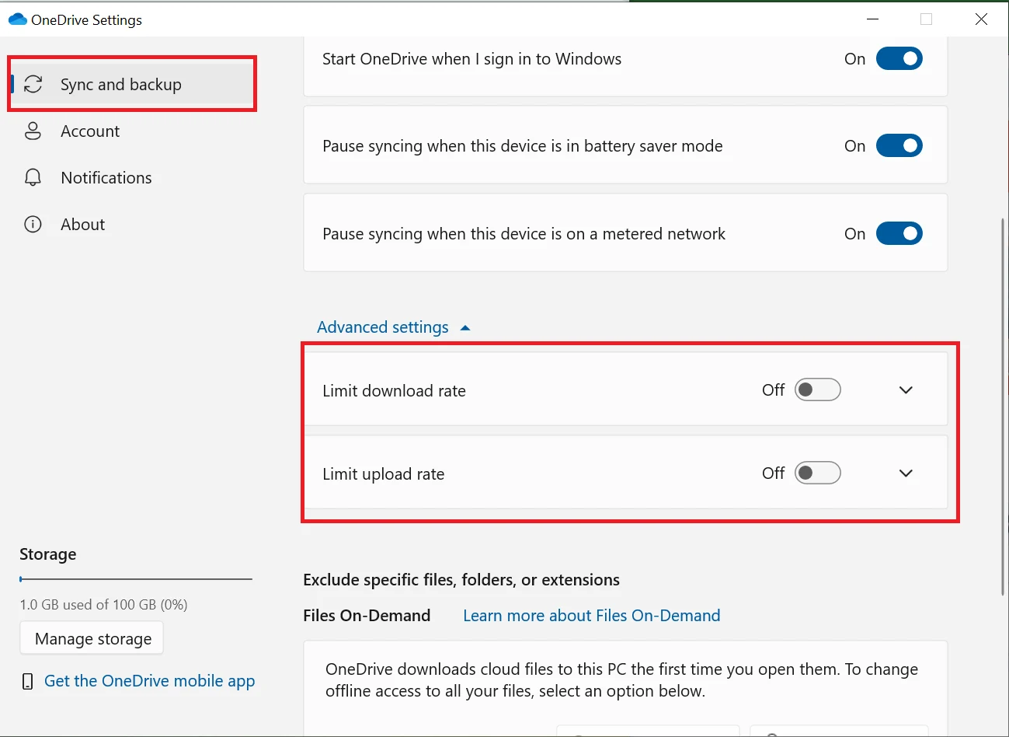This screenshot has height=737, width=1009.
Task: Switch to the Notifications tab
Action: point(106,178)
